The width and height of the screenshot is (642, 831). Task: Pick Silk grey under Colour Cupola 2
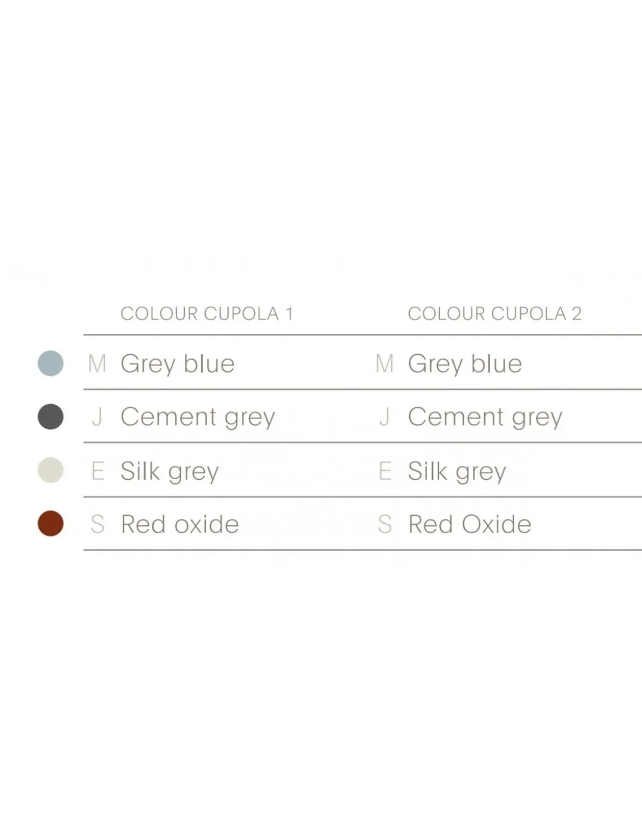tap(457, 471)
